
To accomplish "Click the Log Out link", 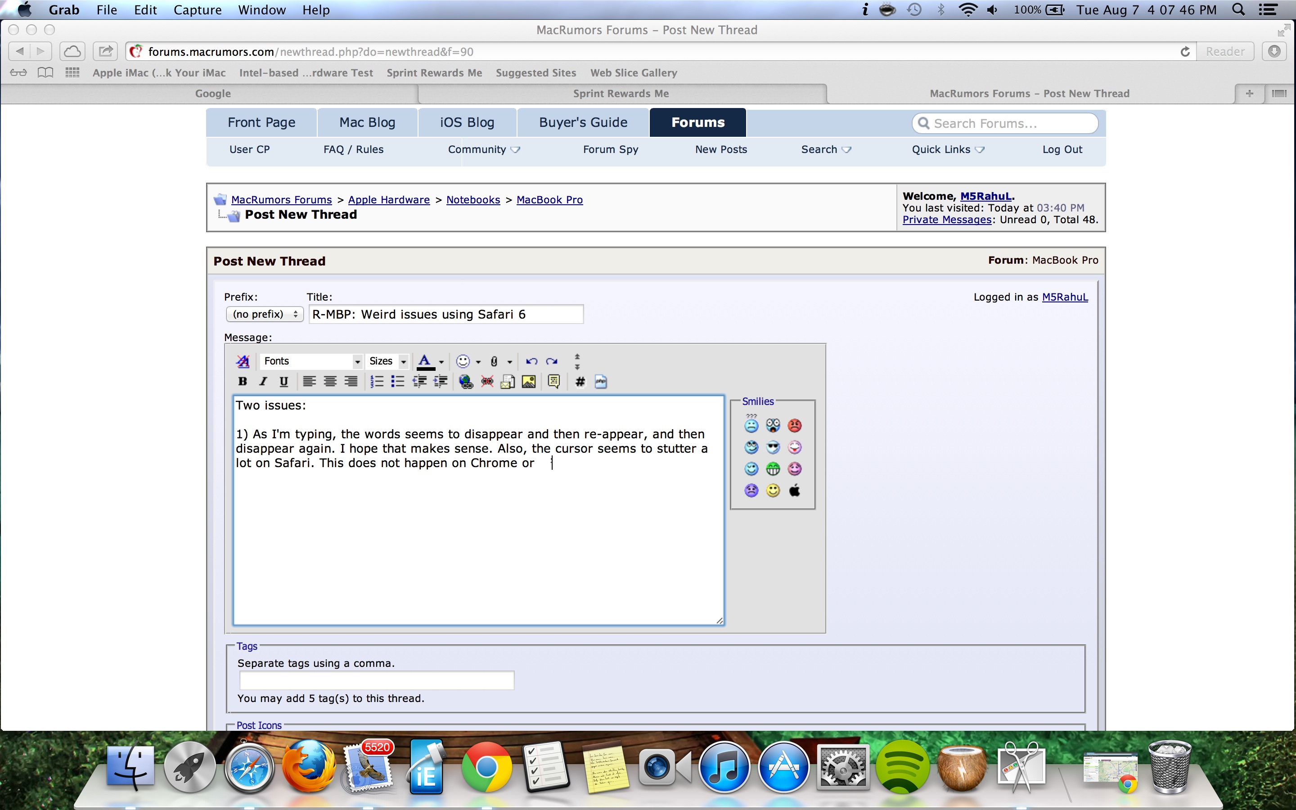I will (1062, 149).
